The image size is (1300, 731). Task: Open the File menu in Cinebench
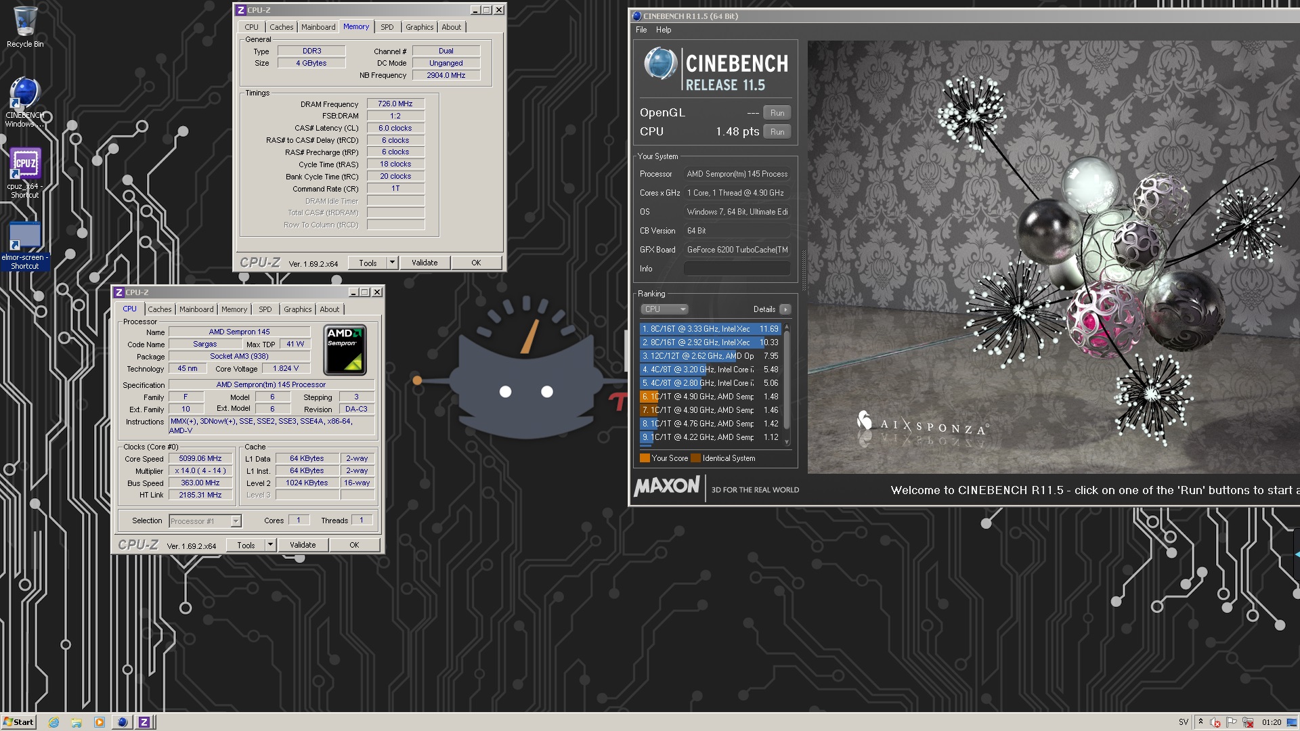641,30
